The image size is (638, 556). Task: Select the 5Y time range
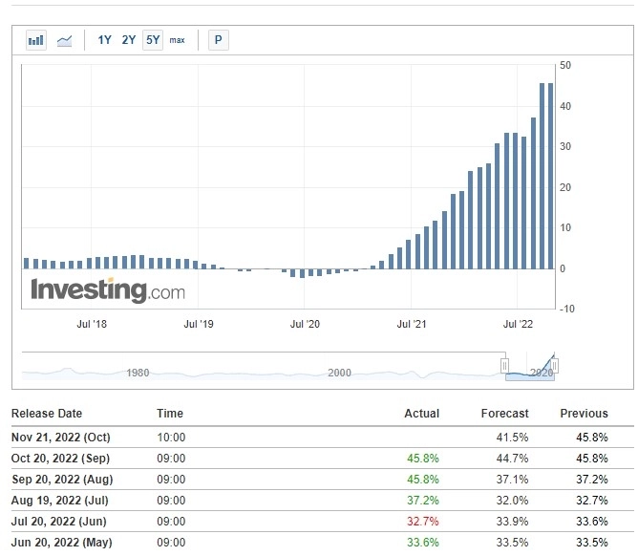coord(153,40)
